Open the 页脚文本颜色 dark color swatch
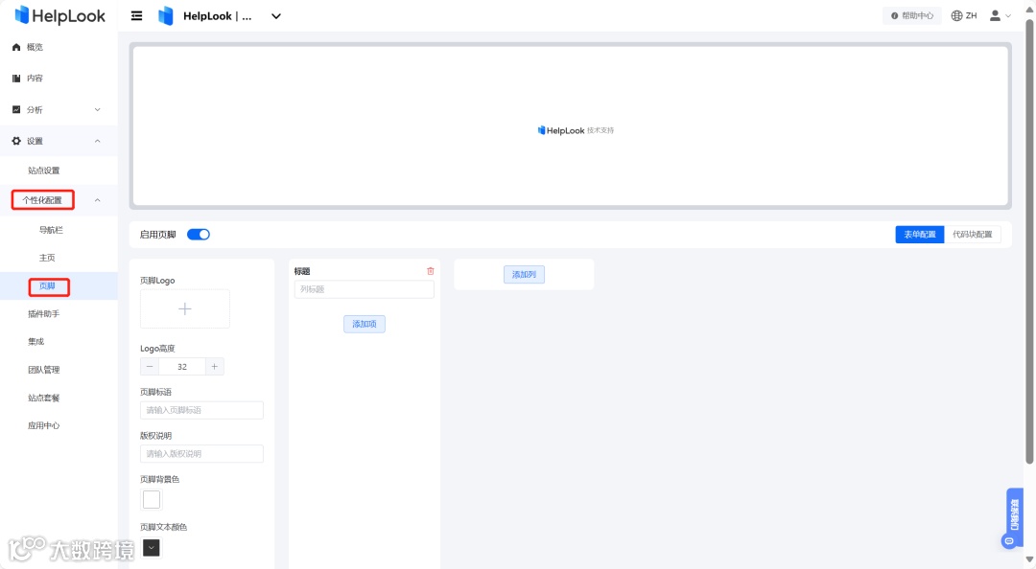This screenshot has width=1036, height=569. [x=152, y=548]
